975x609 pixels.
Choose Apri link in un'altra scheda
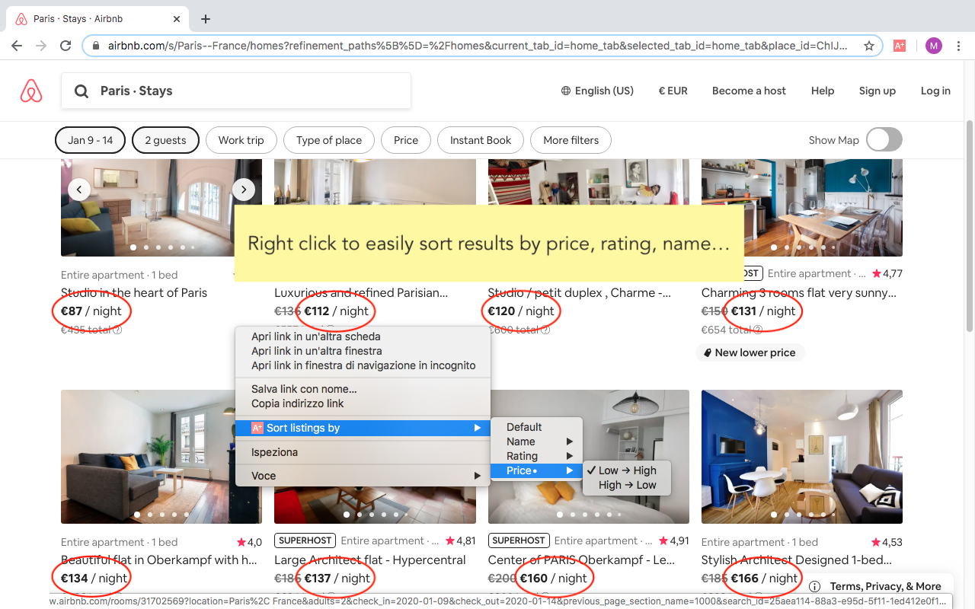click(x=362, y=336)
